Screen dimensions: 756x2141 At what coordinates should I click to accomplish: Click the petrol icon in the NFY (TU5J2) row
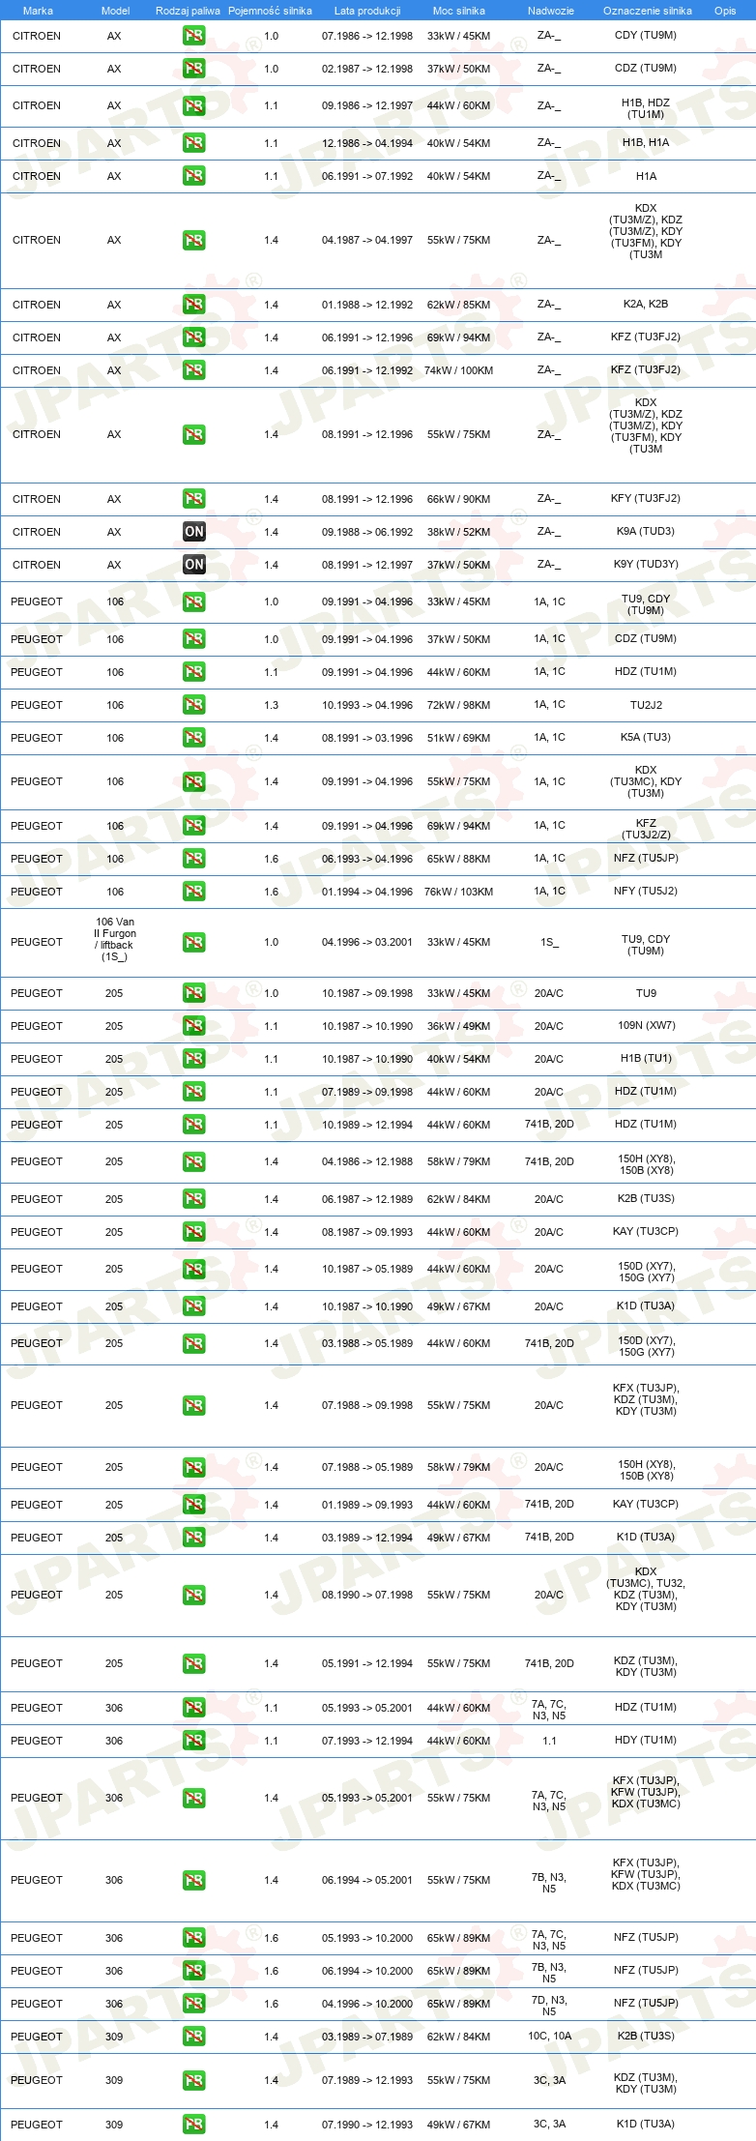point(194,892)
